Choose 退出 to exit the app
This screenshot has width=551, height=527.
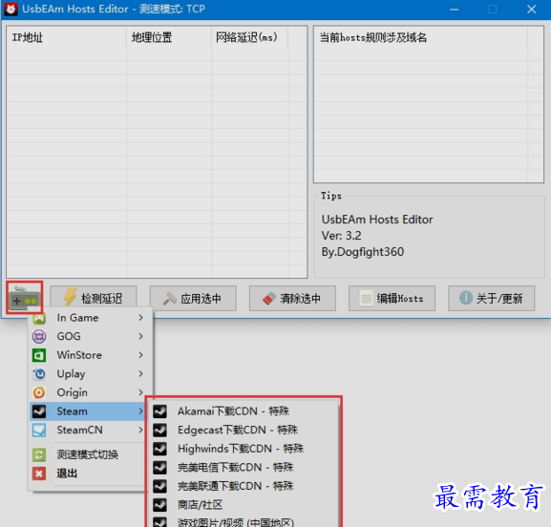(x=88, y=474)
